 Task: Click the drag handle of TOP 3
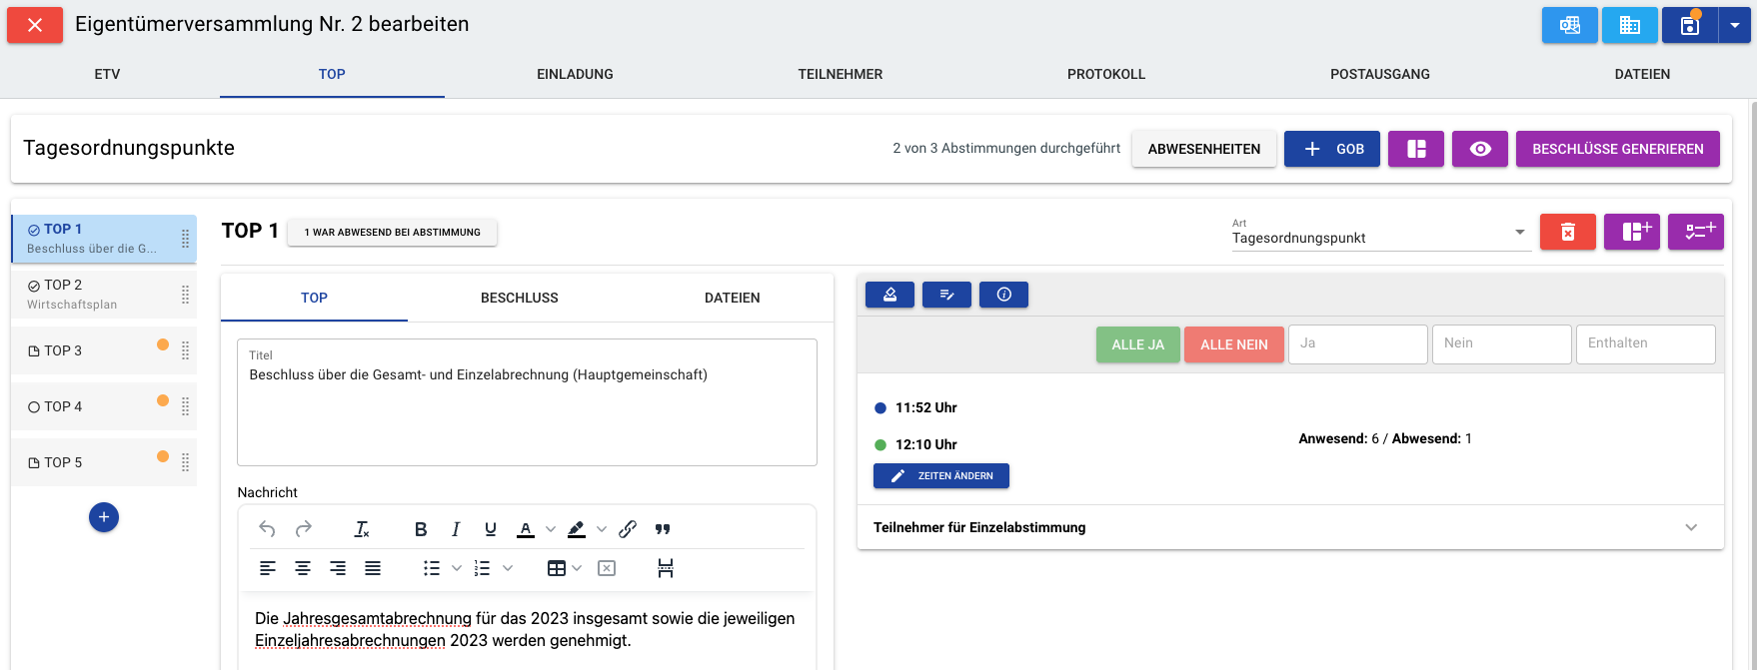[x=185, y=350]
